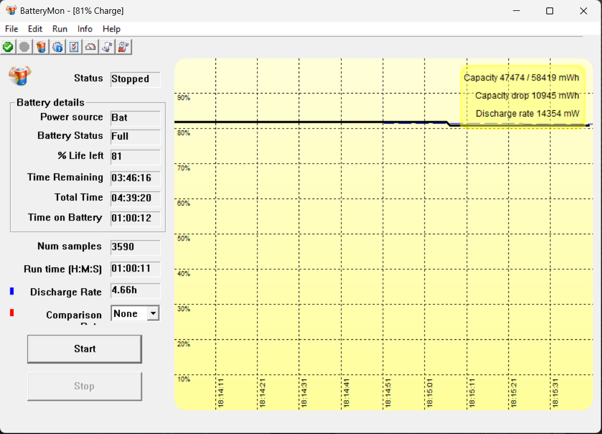
Task: Click the speedometer gauge toolbar icon
Action: (90, 47)
